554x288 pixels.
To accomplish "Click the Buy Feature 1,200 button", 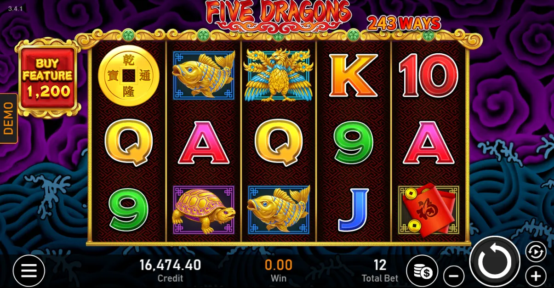I will click(x=48, y=79).
